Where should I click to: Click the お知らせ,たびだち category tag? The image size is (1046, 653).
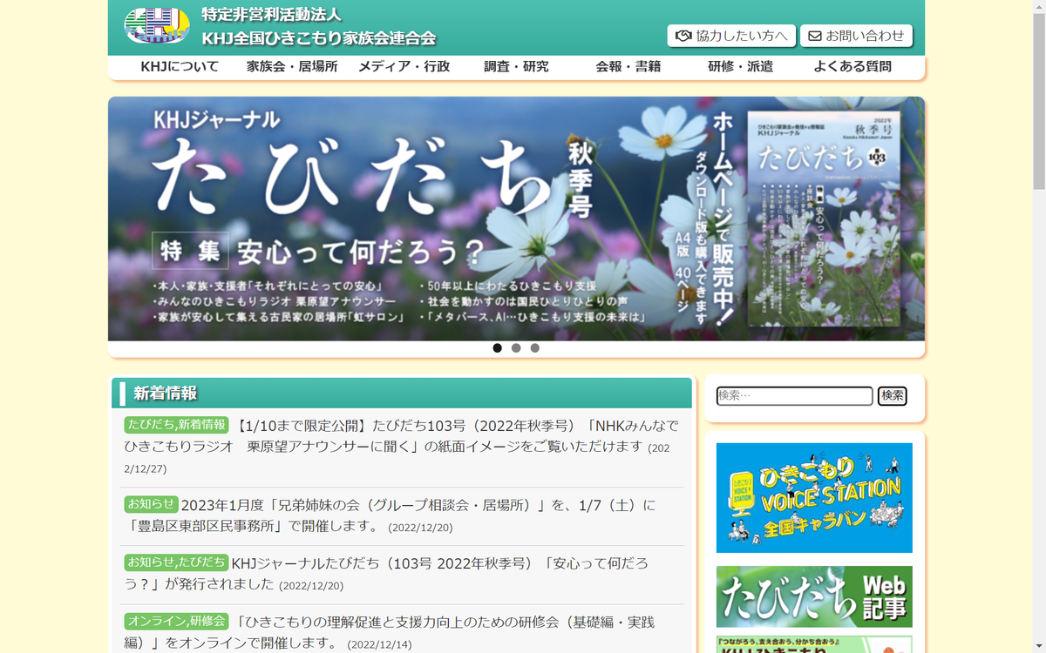click(x=176, y=562)
